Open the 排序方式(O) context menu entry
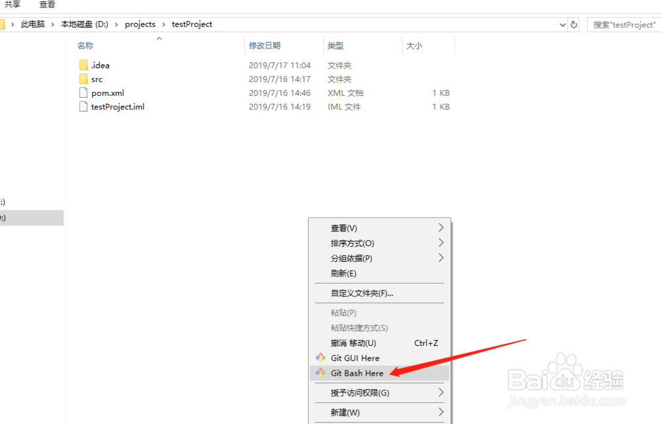This screenshot has height=424, width=662. click(379, 243)
